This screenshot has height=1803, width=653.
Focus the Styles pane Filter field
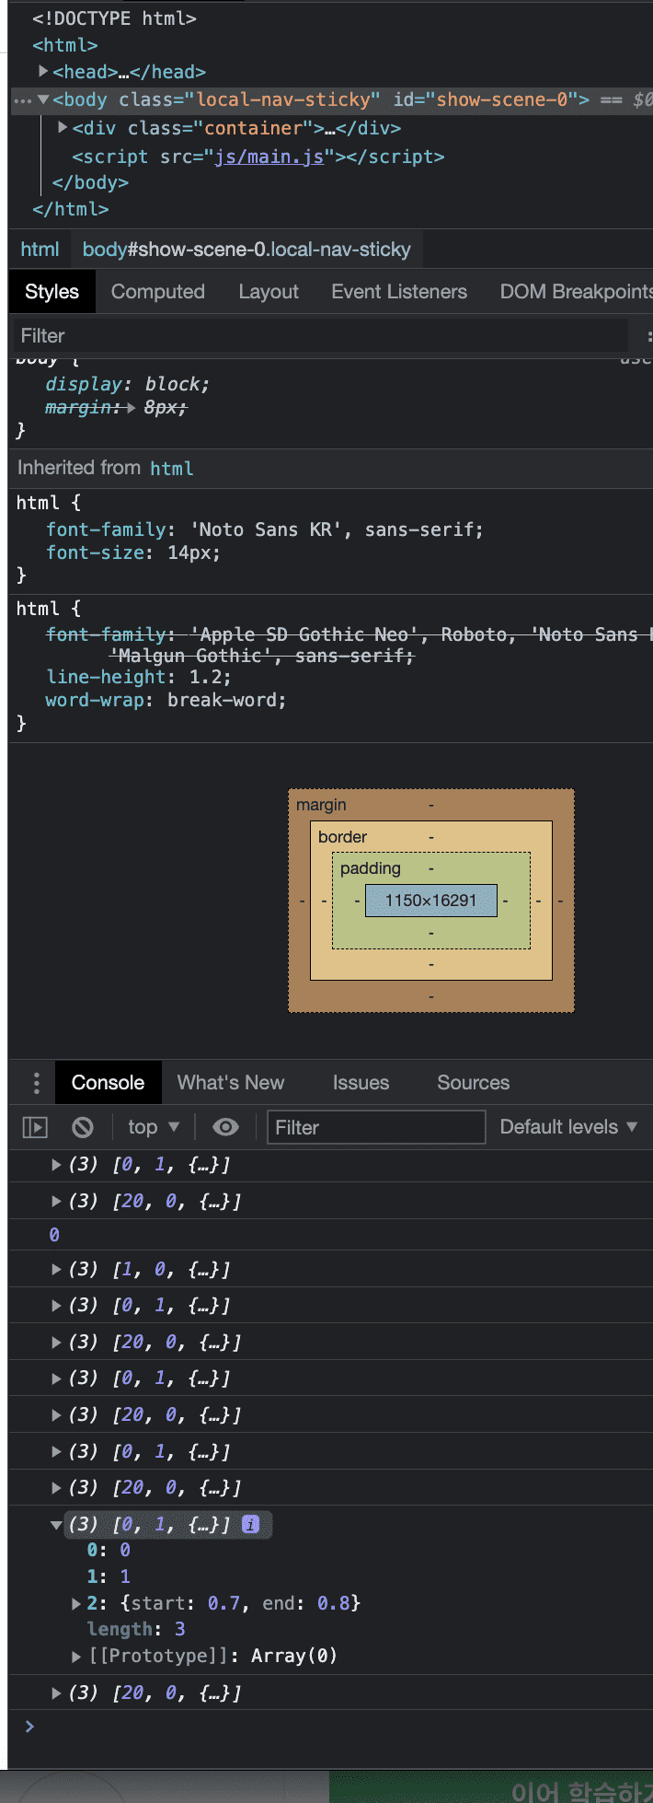coord(322,335)
